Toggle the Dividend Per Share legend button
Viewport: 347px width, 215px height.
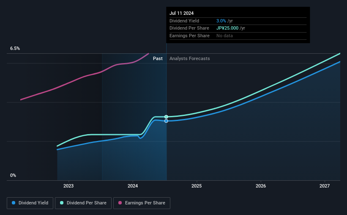pyautogui.click(x=83, y=203)
